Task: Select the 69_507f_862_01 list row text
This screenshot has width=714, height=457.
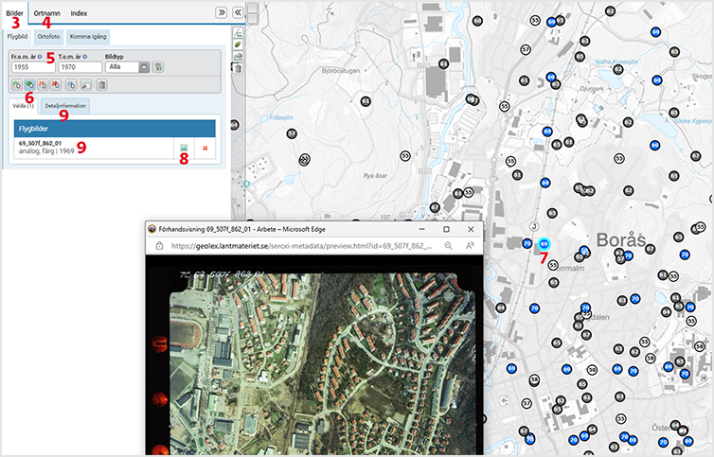Action: pyautogui.click(x=40, y=143)
